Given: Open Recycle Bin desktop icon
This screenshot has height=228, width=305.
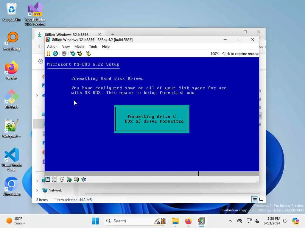Looking at the screenshot, I should [x=12, y=12].
